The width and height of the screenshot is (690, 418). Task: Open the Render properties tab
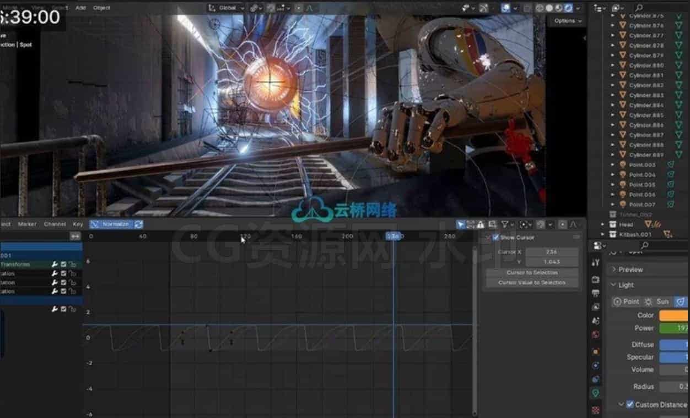pyautogui.click(x=595, y=279)
